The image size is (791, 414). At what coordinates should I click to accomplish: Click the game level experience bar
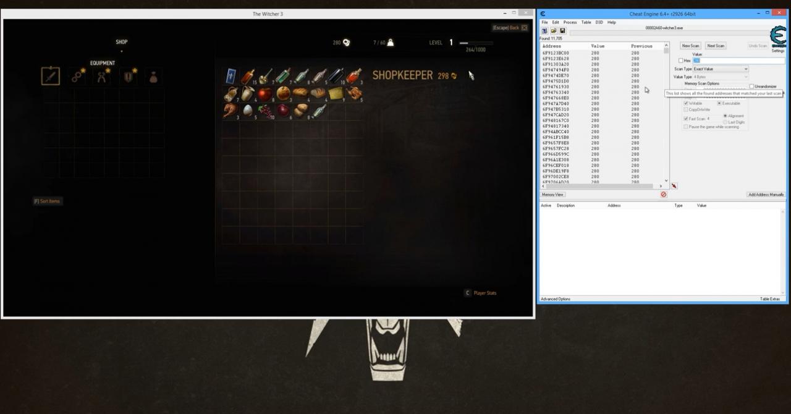(476, 43)
